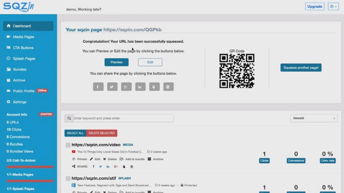Viewport: 344px width, 193px height.
Task: Click the outlined Edit button beside Preview
Action: coord(150,62)
